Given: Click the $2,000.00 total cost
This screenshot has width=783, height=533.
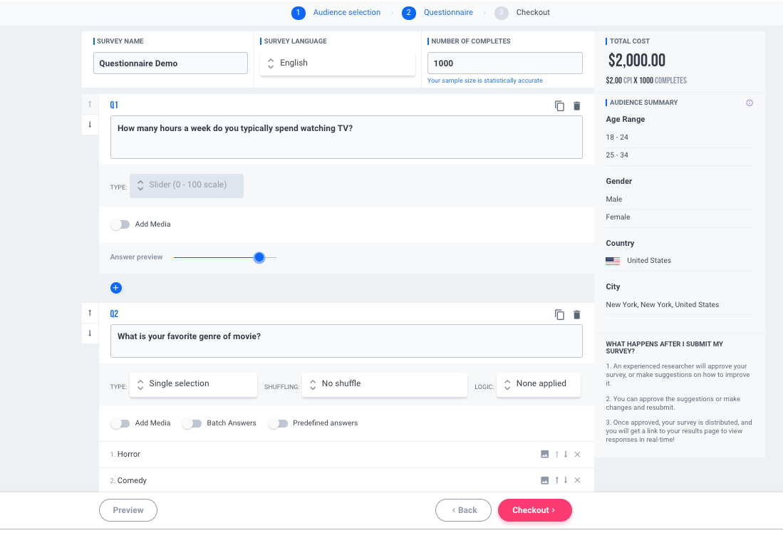Looking at the screenshot, I should 637,61.
